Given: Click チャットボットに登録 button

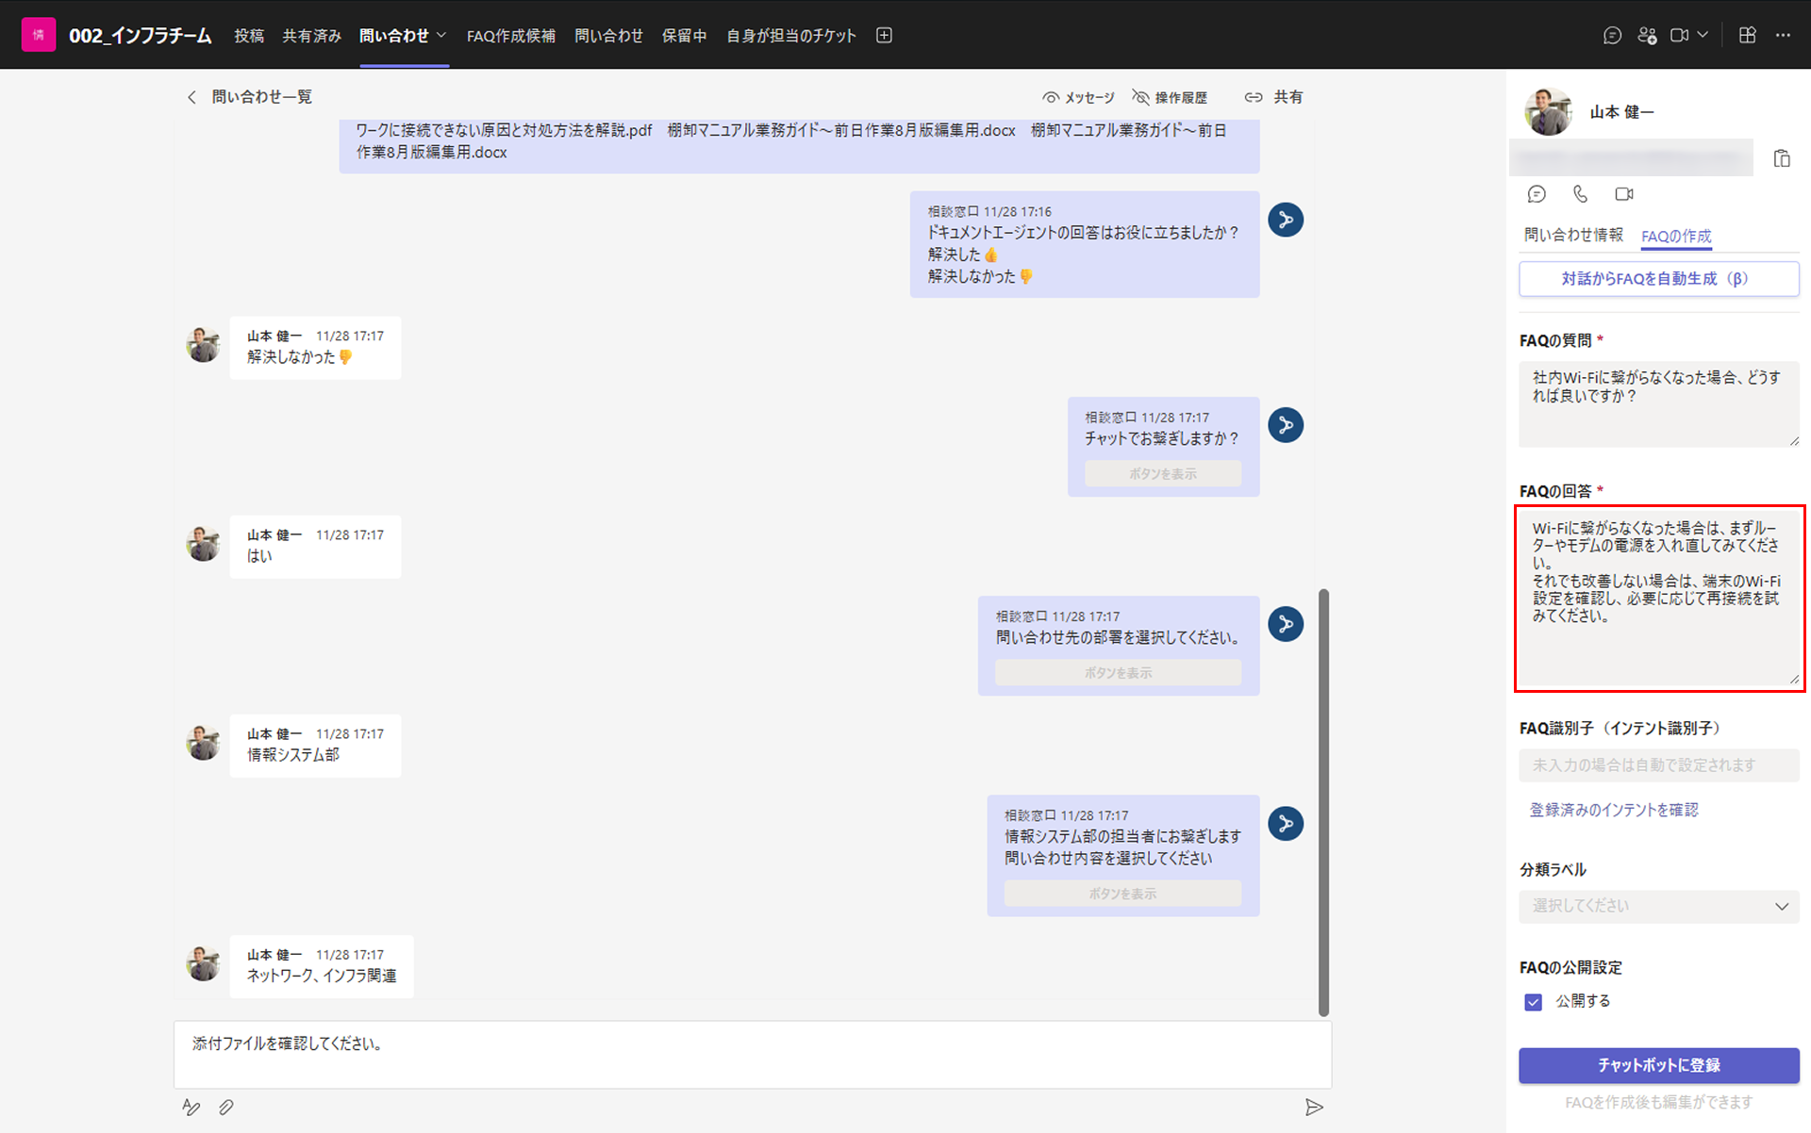Looking at the screenshot, I should point(1658,1065).
